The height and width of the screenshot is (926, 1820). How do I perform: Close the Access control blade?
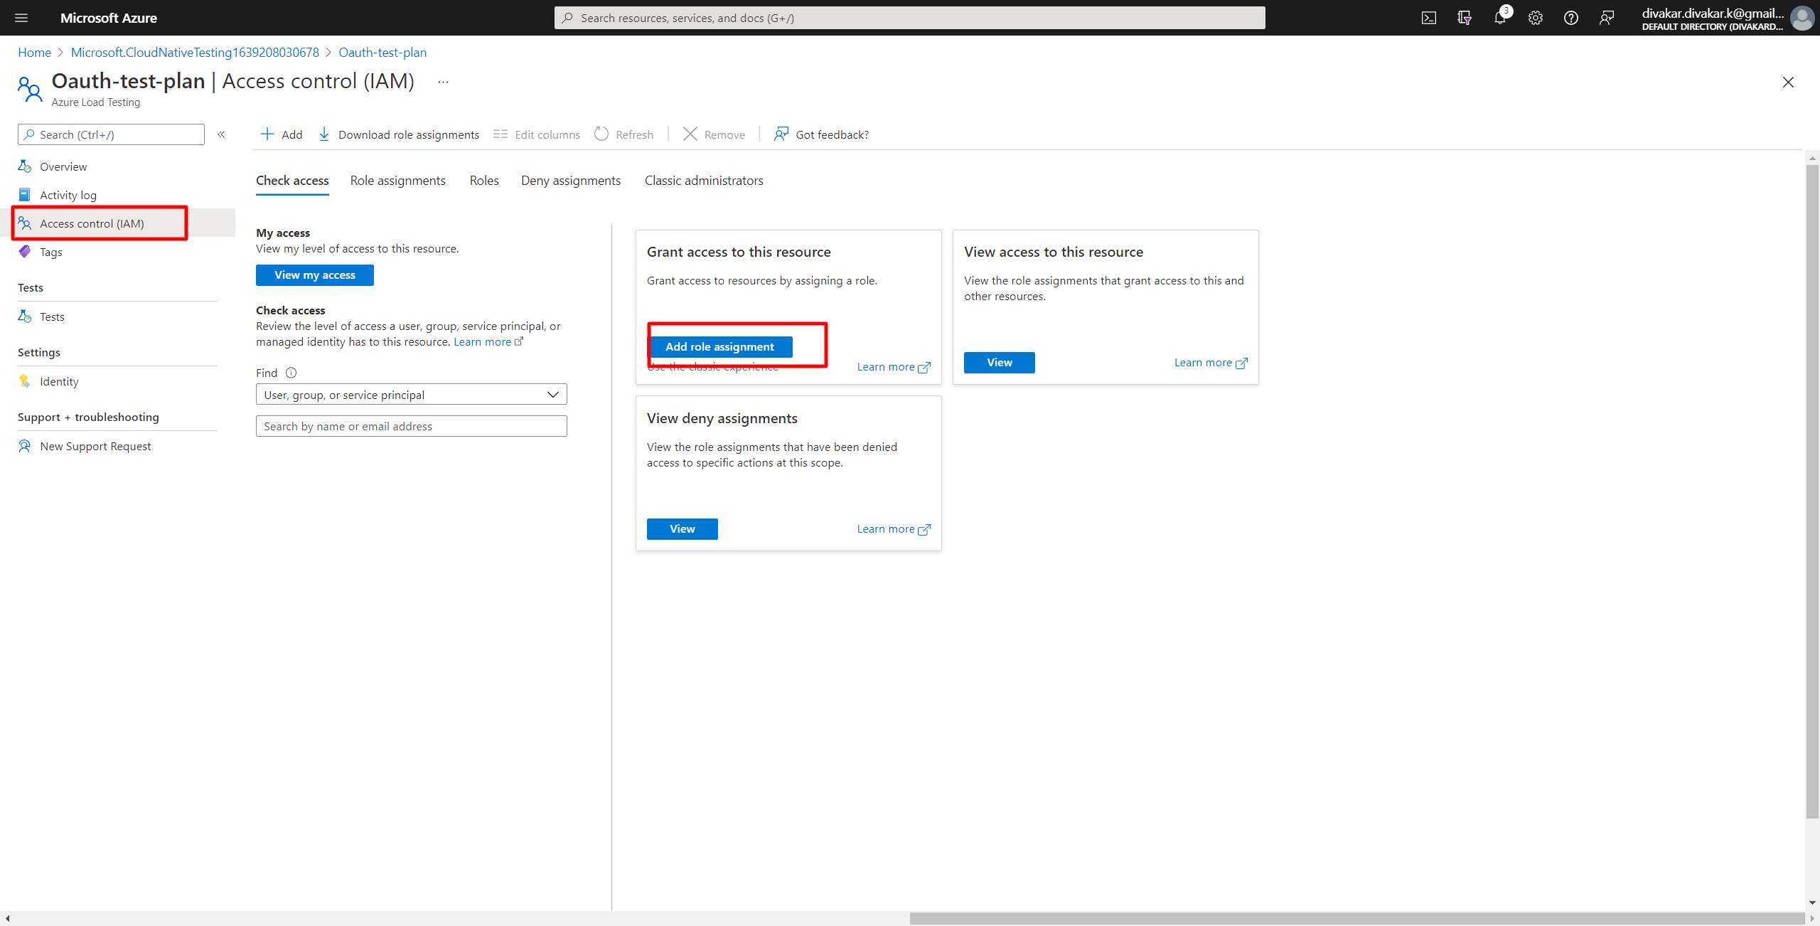pos(1788,83)
